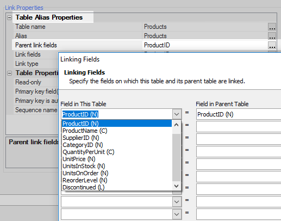Open ellipsis button for Alias row
Screen dimensions: 281x221
pyautogui.click(x=272, y=36)
